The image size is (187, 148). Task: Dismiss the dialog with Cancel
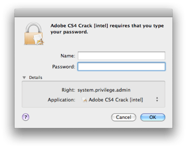(x=123, y=117)
